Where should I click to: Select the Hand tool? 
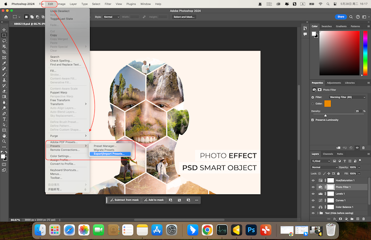click(4, 136)
